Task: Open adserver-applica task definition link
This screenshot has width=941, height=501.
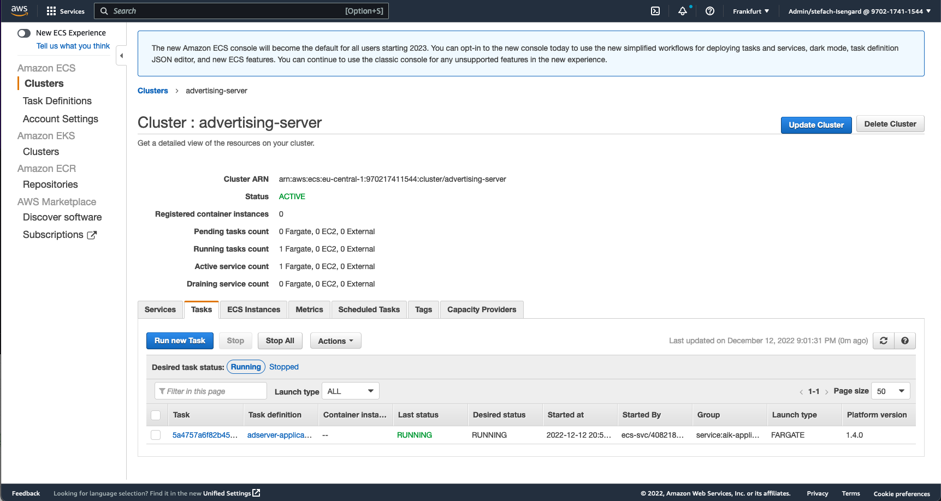Action: [x=280, y=435]
